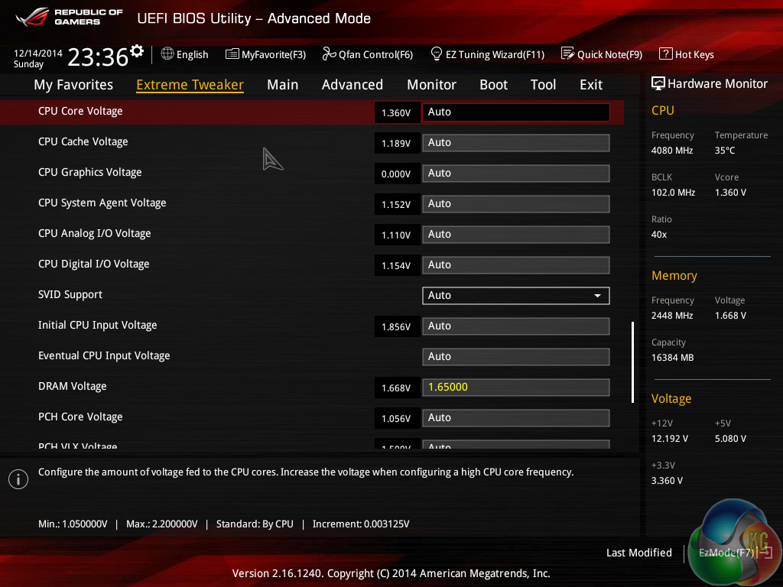Click the 16384 MB capacity value

pos(673,358)
